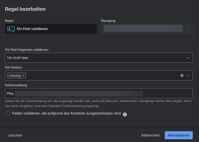This screenshot has height=142, width=199.
Task: Enable Felder validieren ausgeschlossen checkbox
Action: (x=8, y=113)
